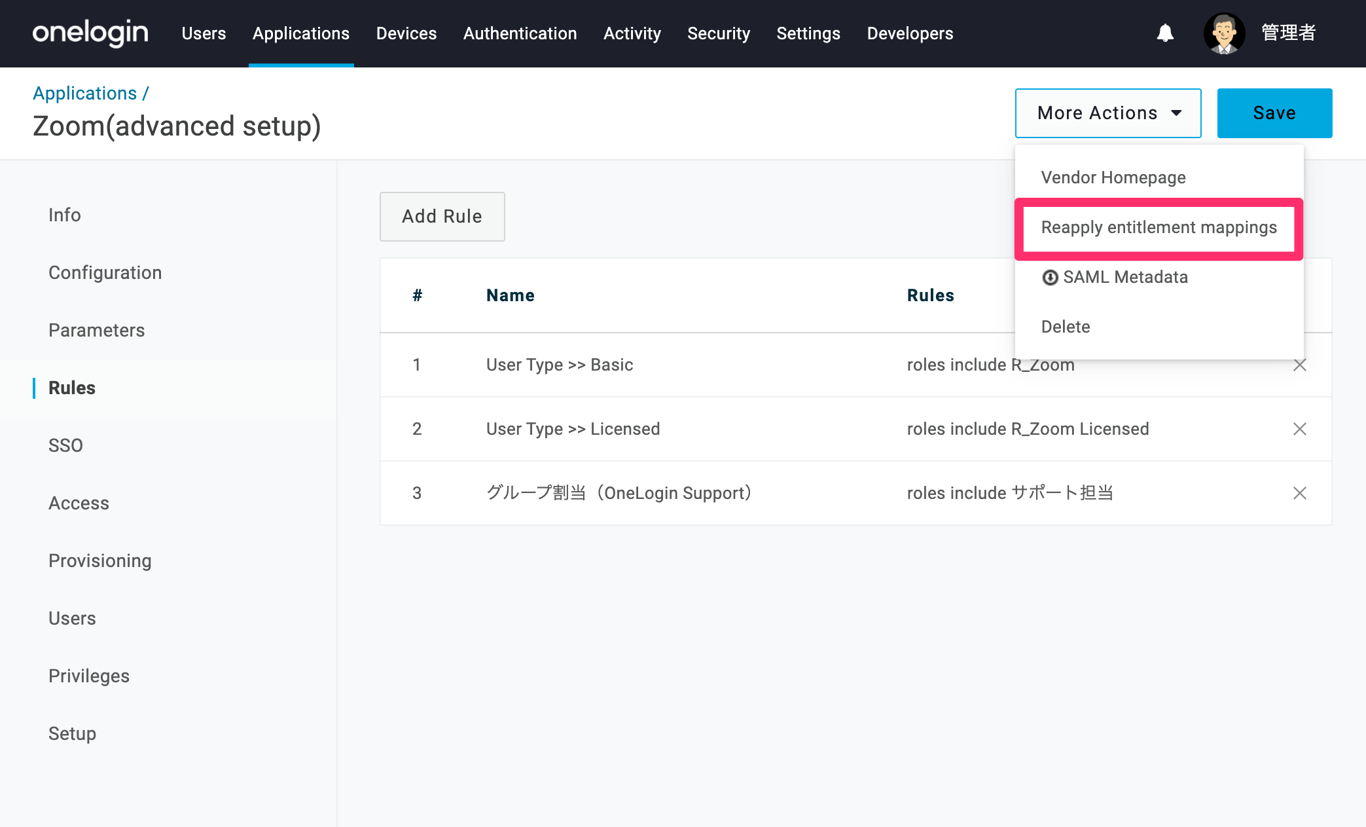
Task: Click the # column header
Action: coord(417,295)
